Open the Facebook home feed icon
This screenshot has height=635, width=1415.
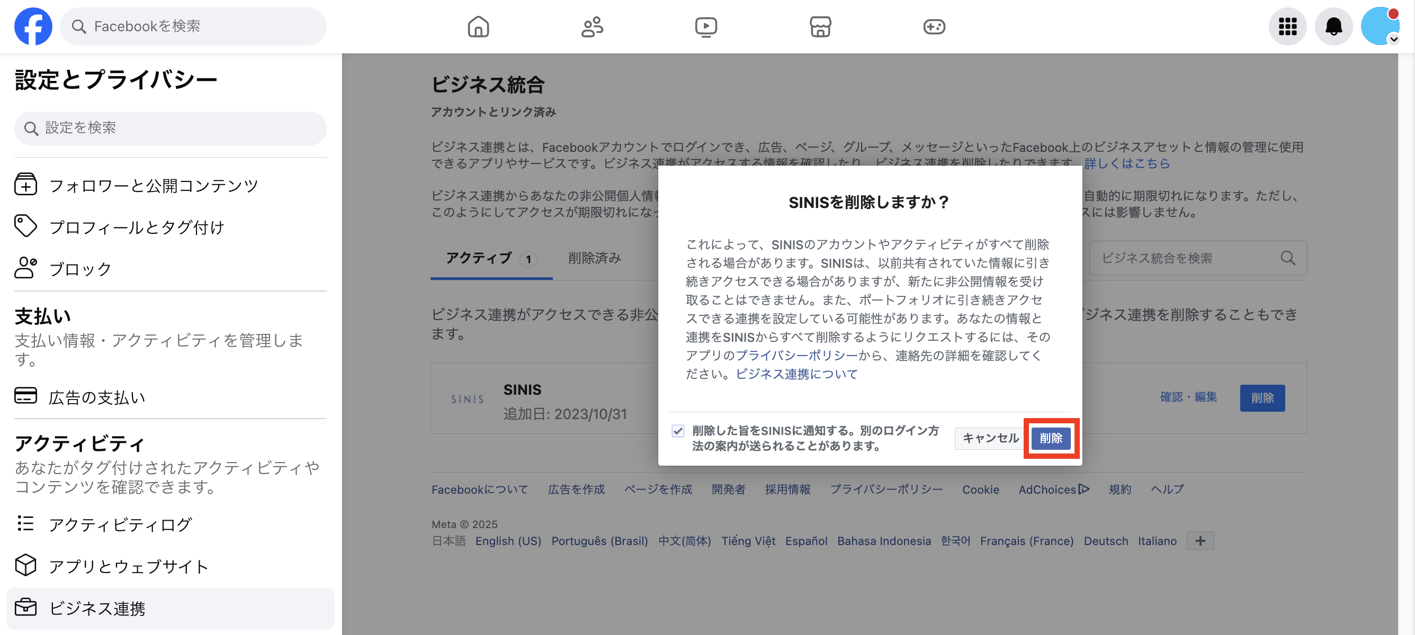(x=478, y=26)
